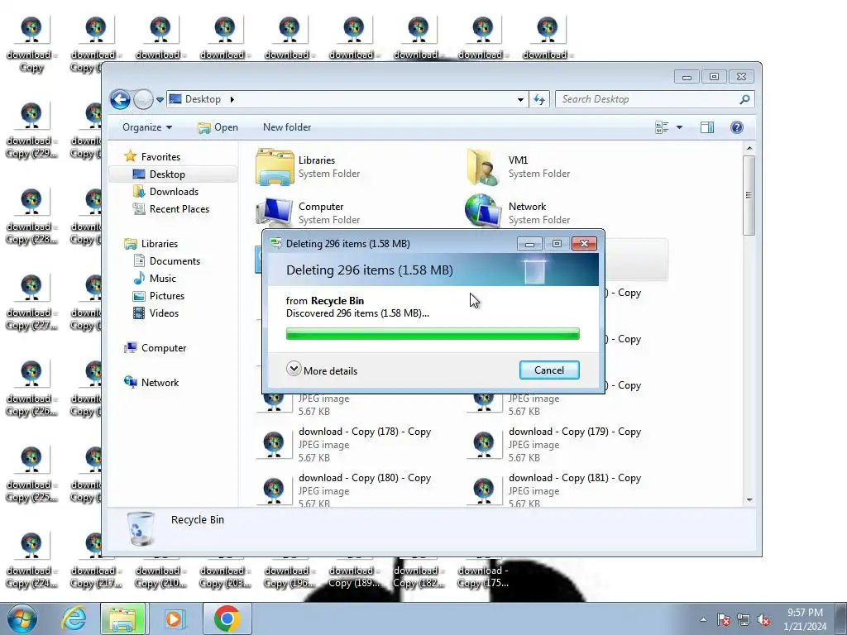Select desktop icon download - Copy (225

tap(31, 475)
